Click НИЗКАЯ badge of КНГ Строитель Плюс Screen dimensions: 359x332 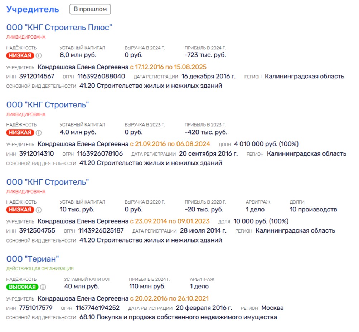coord(20,55)
